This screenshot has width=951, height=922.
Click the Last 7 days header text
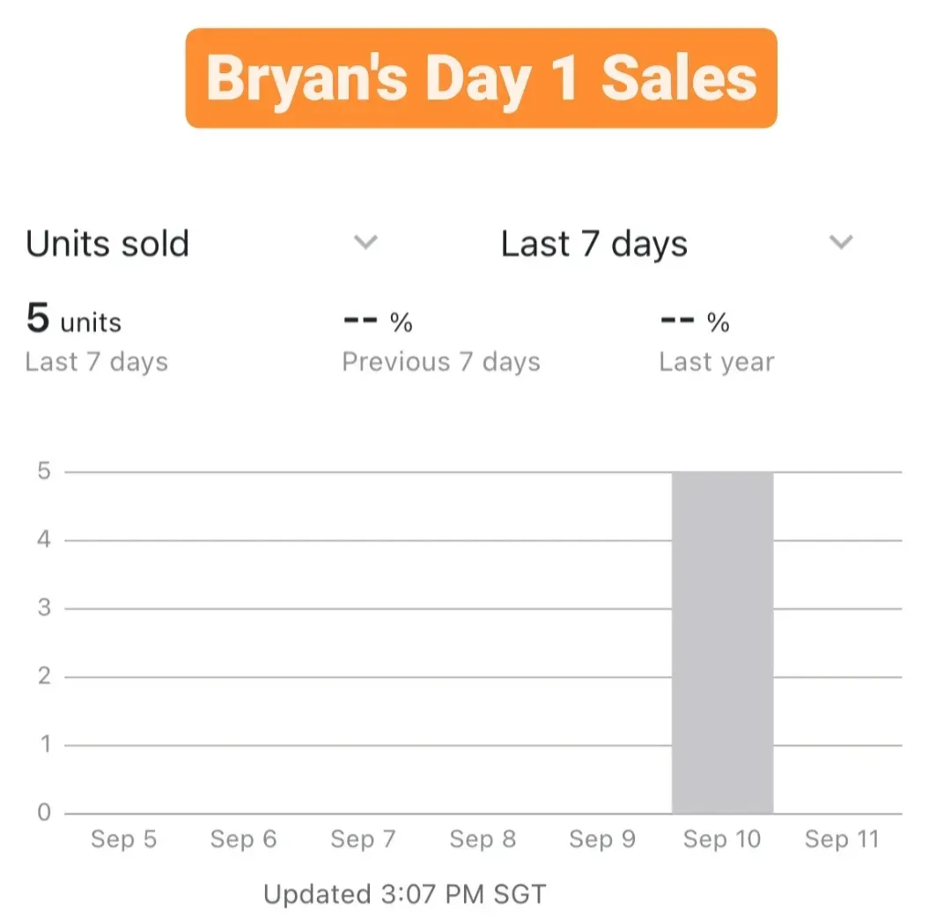pos(593,244)
